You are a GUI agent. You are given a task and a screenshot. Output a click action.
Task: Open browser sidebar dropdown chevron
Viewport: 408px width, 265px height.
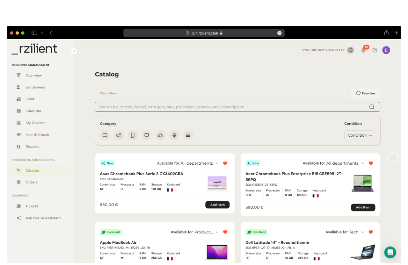pyautogui.click(x=41, y=33)
